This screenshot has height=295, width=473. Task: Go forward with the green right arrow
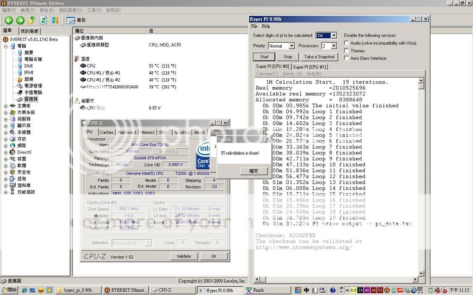click(20, 20)
